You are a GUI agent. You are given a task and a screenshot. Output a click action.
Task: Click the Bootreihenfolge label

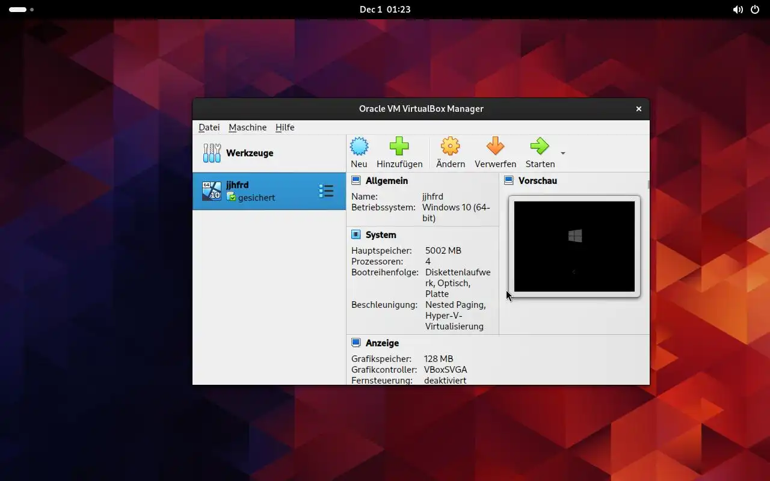pos(385,272)
